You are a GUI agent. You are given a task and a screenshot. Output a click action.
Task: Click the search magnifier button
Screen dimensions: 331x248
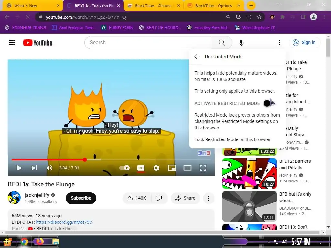222,43
